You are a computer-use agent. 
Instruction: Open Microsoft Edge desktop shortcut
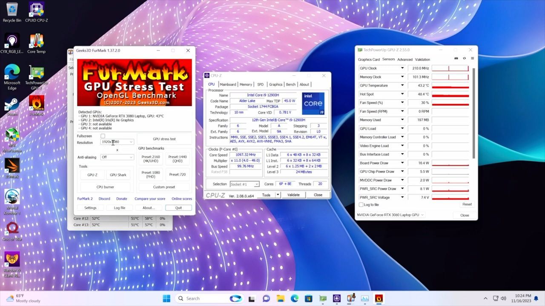(12, 77)
